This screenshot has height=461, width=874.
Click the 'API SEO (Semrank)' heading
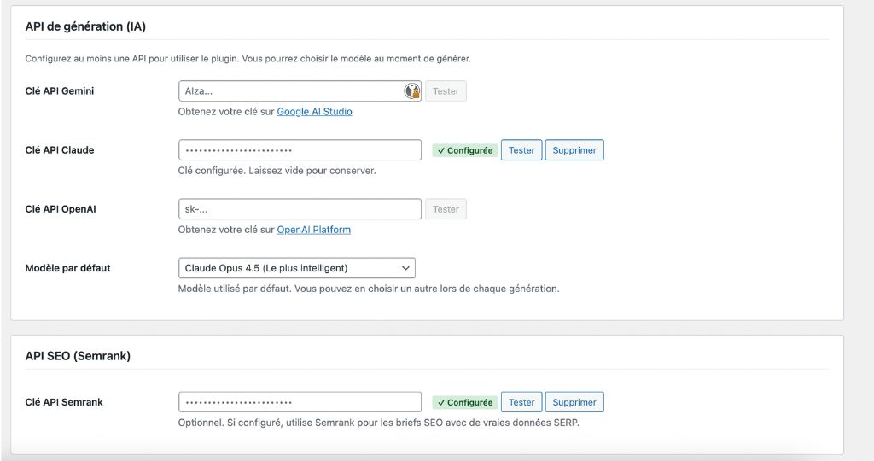(78, 356)
